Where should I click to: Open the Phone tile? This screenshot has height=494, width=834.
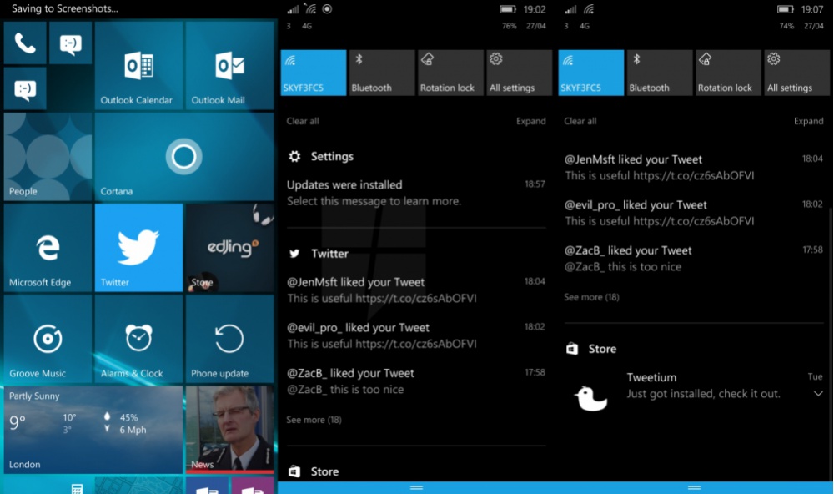pyautogui.click(x=25, y=43)
